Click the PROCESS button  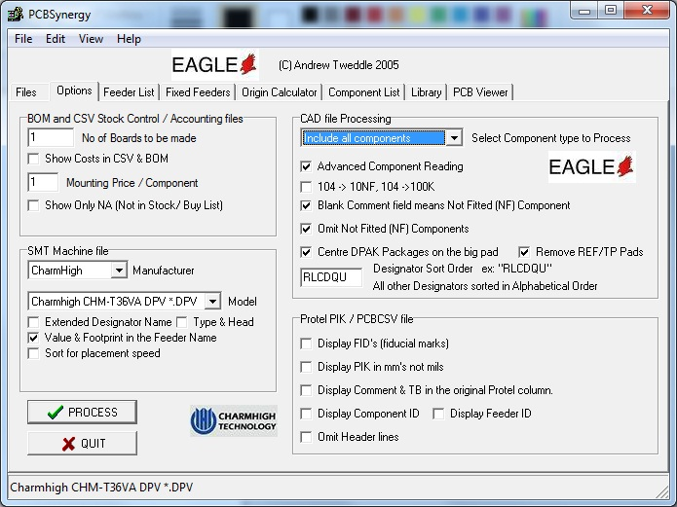[x=82, y=412]
